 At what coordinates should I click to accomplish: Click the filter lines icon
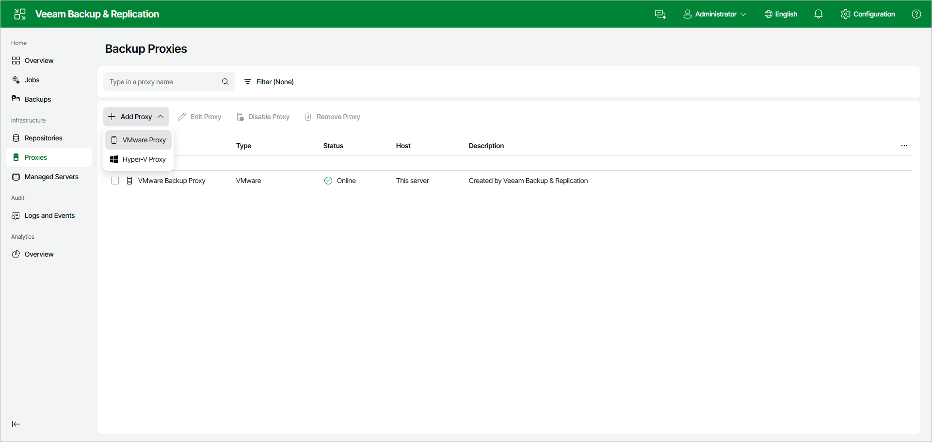[x=248, y=82]
